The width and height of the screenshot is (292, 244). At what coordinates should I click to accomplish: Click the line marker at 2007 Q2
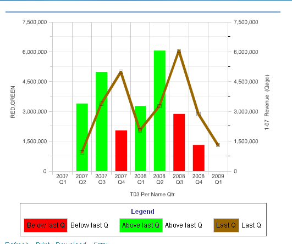coord(82,152)
